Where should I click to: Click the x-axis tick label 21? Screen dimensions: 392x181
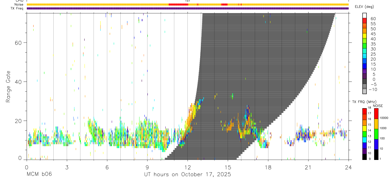pyautogui.click(x=308, y=168)
